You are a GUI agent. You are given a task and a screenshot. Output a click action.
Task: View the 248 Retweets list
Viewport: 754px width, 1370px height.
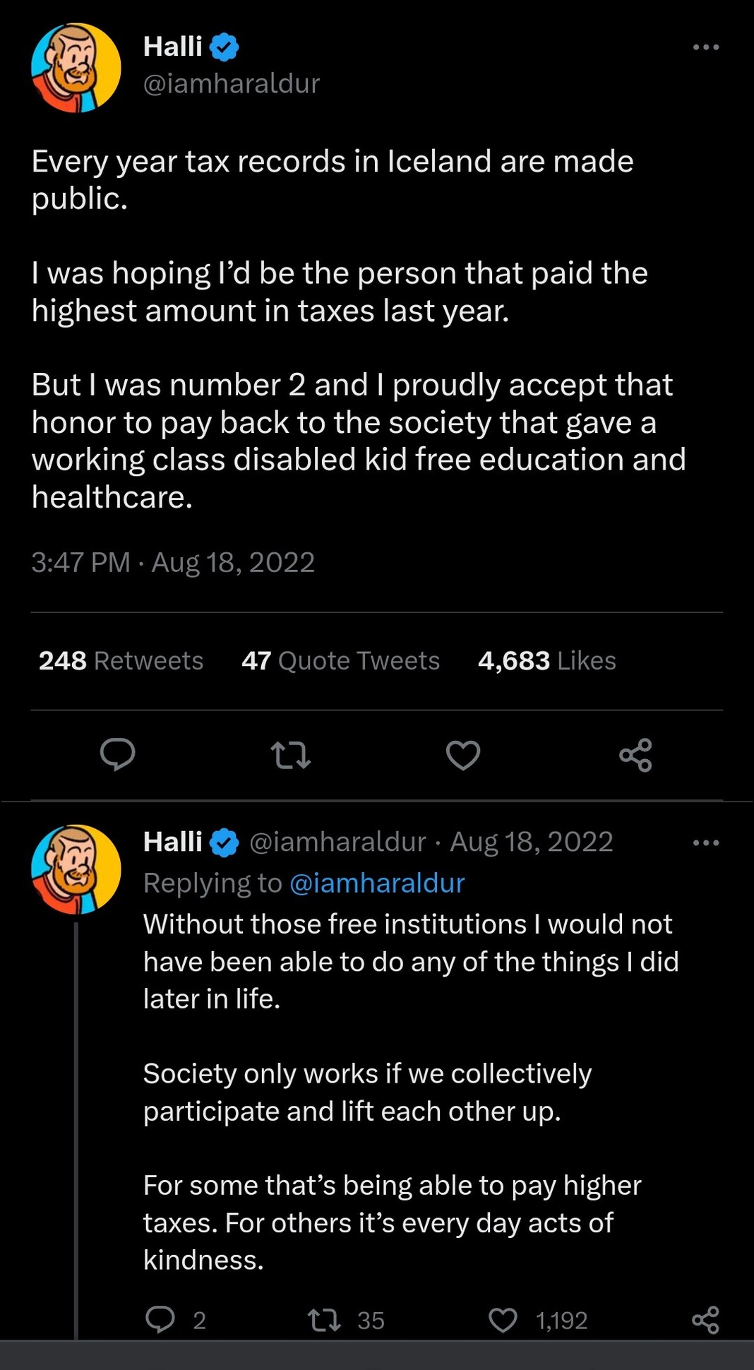(121, 660)
